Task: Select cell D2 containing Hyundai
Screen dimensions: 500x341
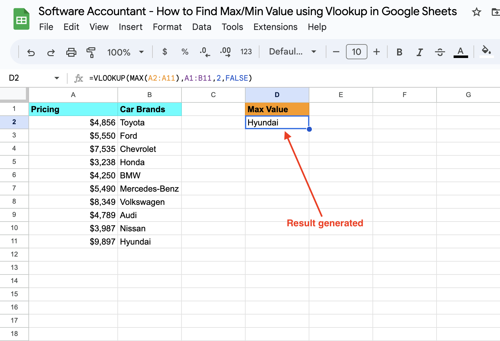Action: [277, 123]
